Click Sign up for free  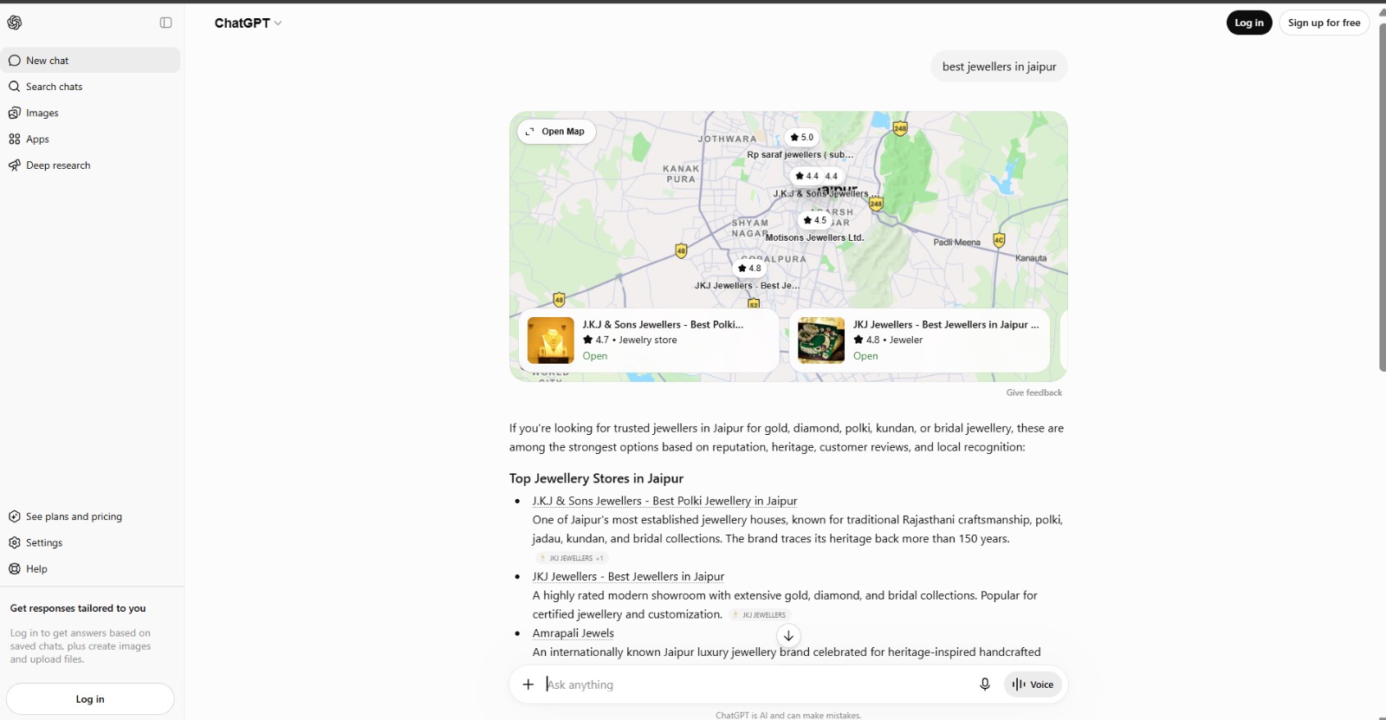1324,23
